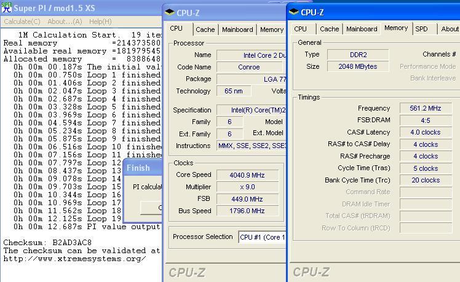Click the RAS# to CAS# Delay value
Image resolution: width=460 pixels, height=282 pixels.
pyautogui.click(x=426, y=144)
